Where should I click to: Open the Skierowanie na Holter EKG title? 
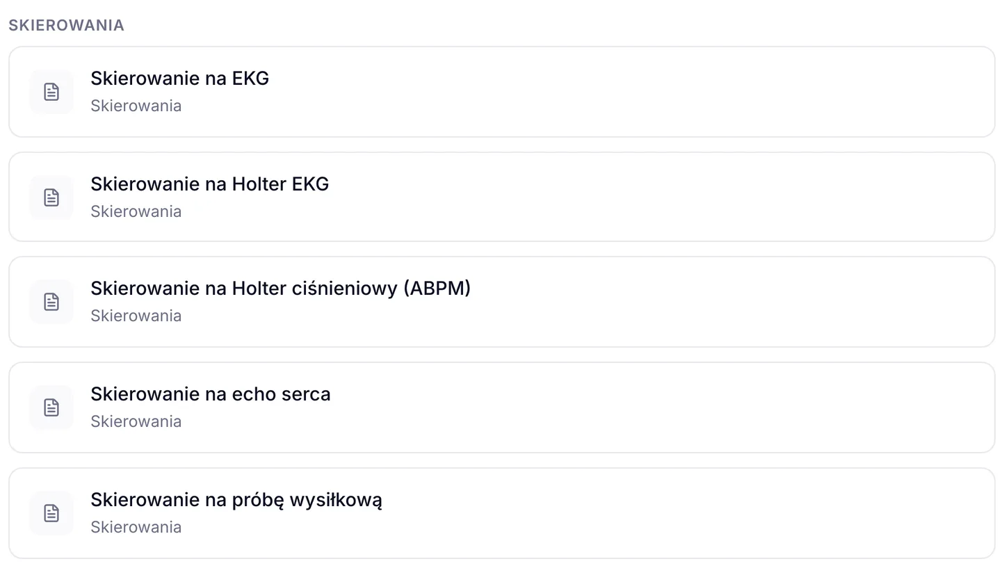(x=209, y=184)
